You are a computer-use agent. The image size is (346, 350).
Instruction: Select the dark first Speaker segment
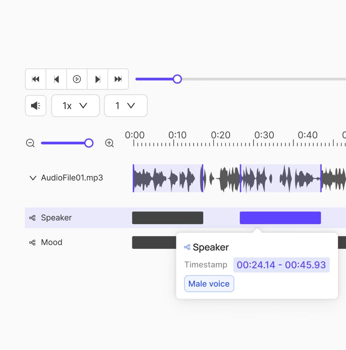168,217
